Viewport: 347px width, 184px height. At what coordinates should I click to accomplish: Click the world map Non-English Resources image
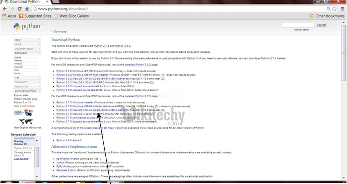(x=26, y=121)
